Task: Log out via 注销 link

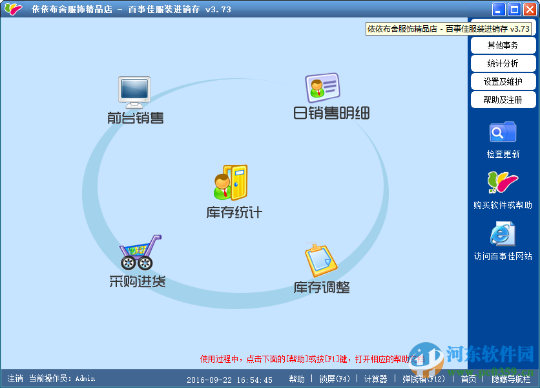Action: 13,379
